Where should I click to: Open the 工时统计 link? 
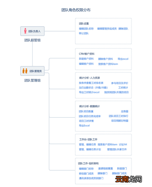pos(123,88)
